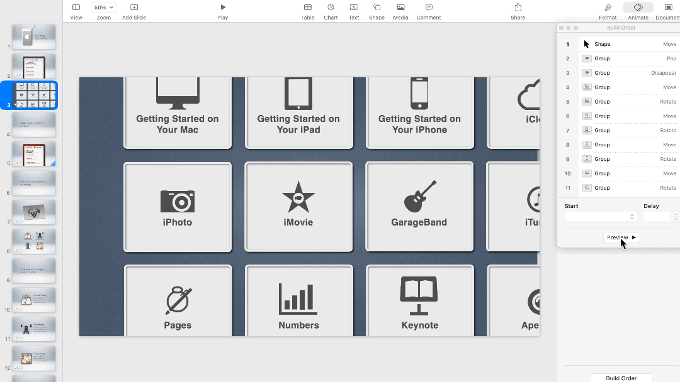The image size is (680, 382).
Task: Click the Getting Started on Your iPhone tile
Action: tap(420, 113)
